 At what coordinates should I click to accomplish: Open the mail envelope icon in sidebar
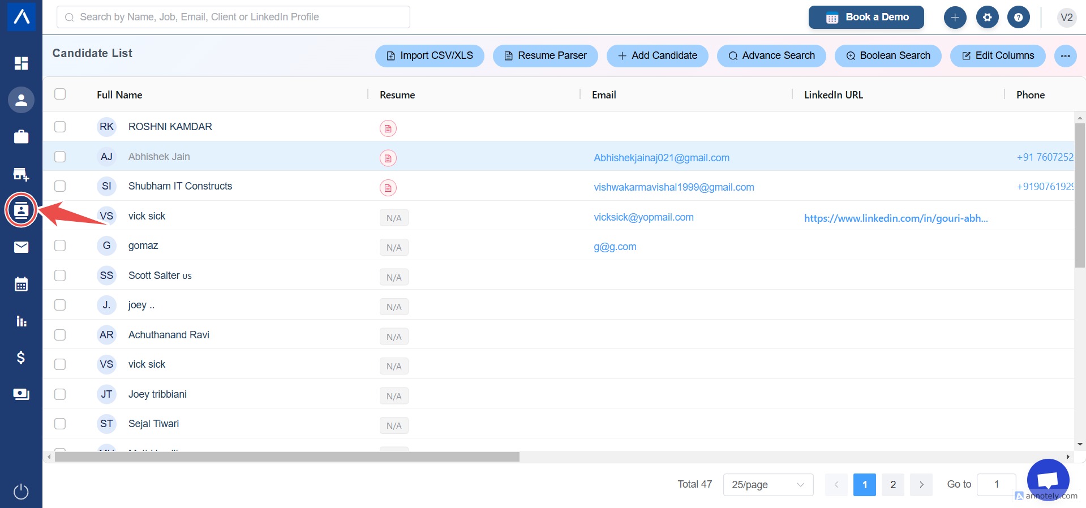coord(21,247)
